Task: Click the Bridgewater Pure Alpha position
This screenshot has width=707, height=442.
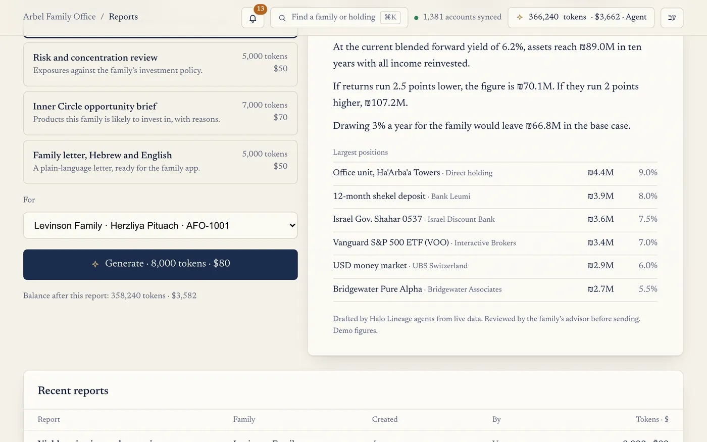Action: [x=495, y=289]
